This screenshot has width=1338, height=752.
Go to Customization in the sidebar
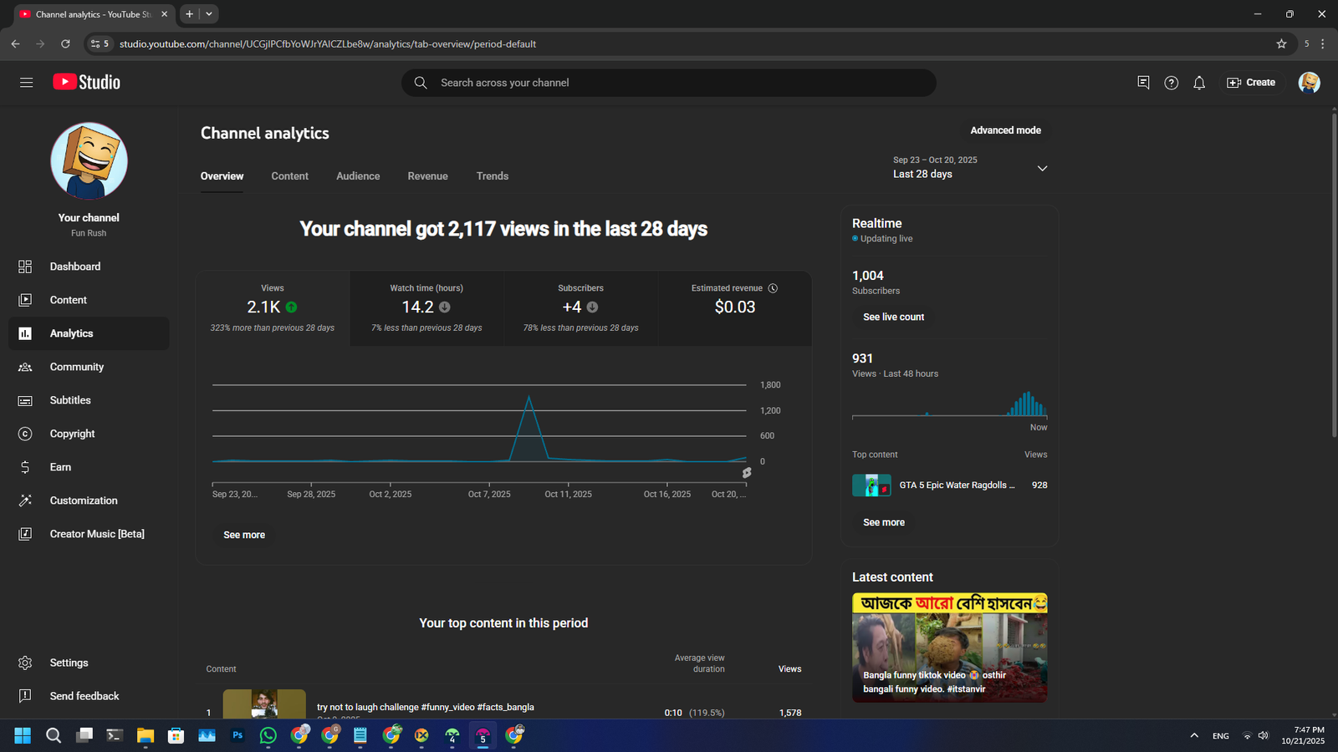click(83, 500)
